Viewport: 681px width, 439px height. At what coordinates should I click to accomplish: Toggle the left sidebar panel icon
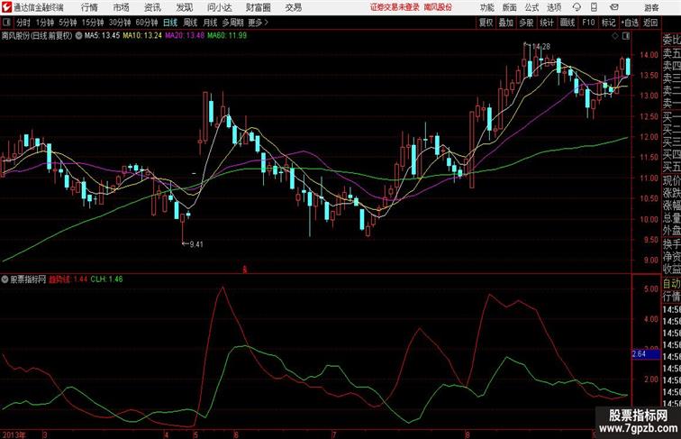pos(6,23)
